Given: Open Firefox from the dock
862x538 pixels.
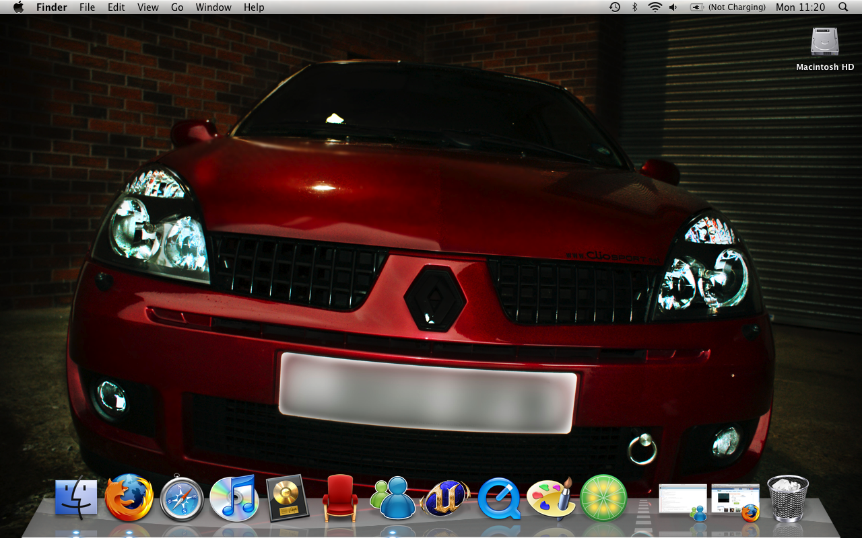Looking at the screenshot, I should click(129, 498).
